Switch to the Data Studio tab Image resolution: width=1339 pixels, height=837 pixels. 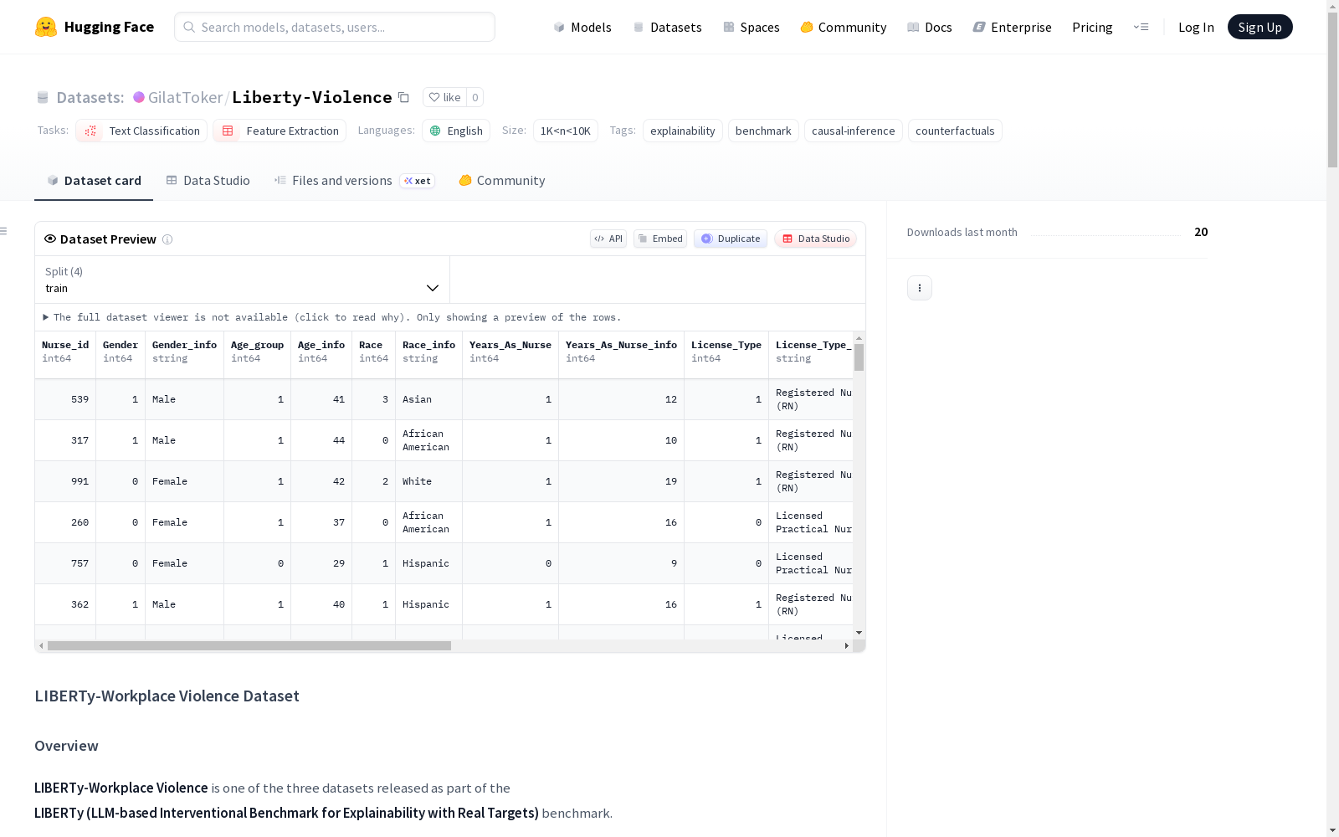(x=208, y=181)
